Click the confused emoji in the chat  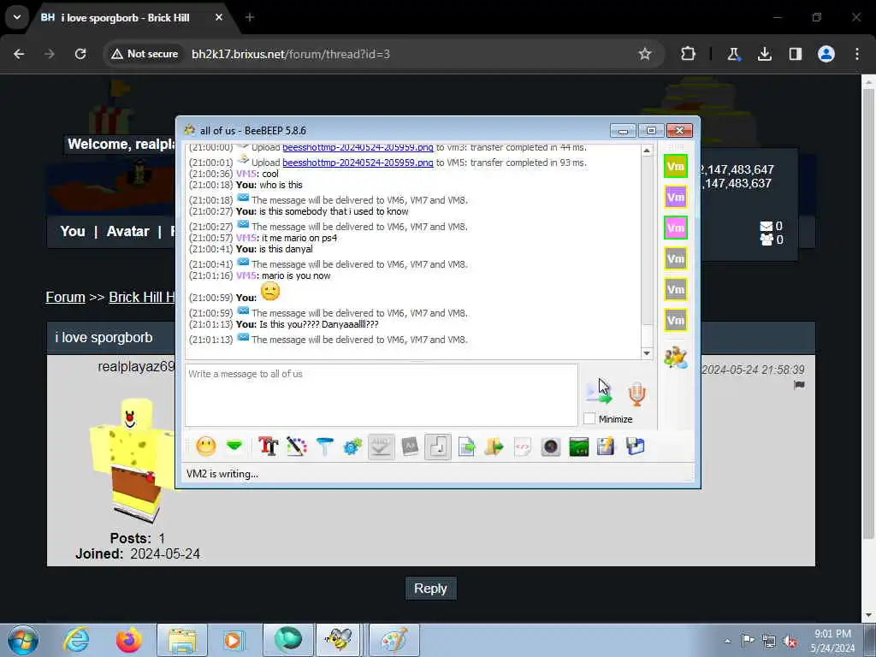(269, 292)
